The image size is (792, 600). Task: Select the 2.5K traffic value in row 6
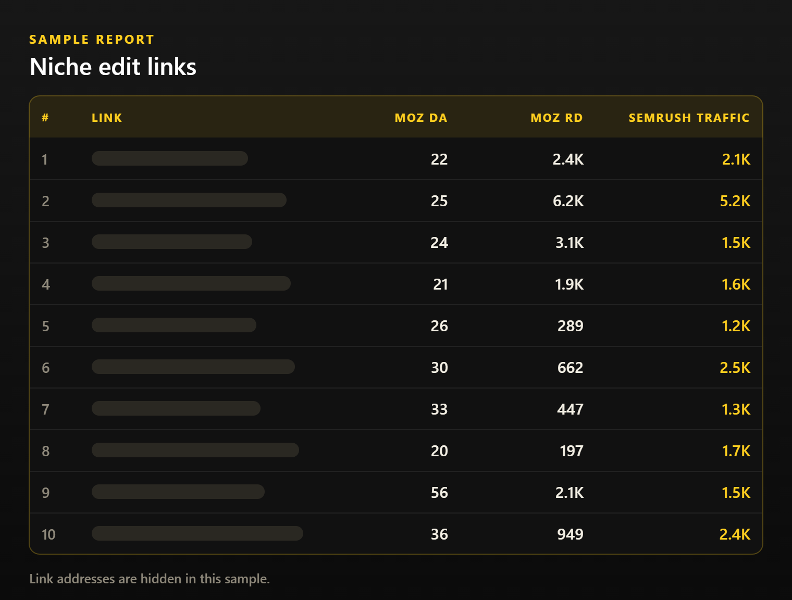pyautogui.click(x=735, y=368)
